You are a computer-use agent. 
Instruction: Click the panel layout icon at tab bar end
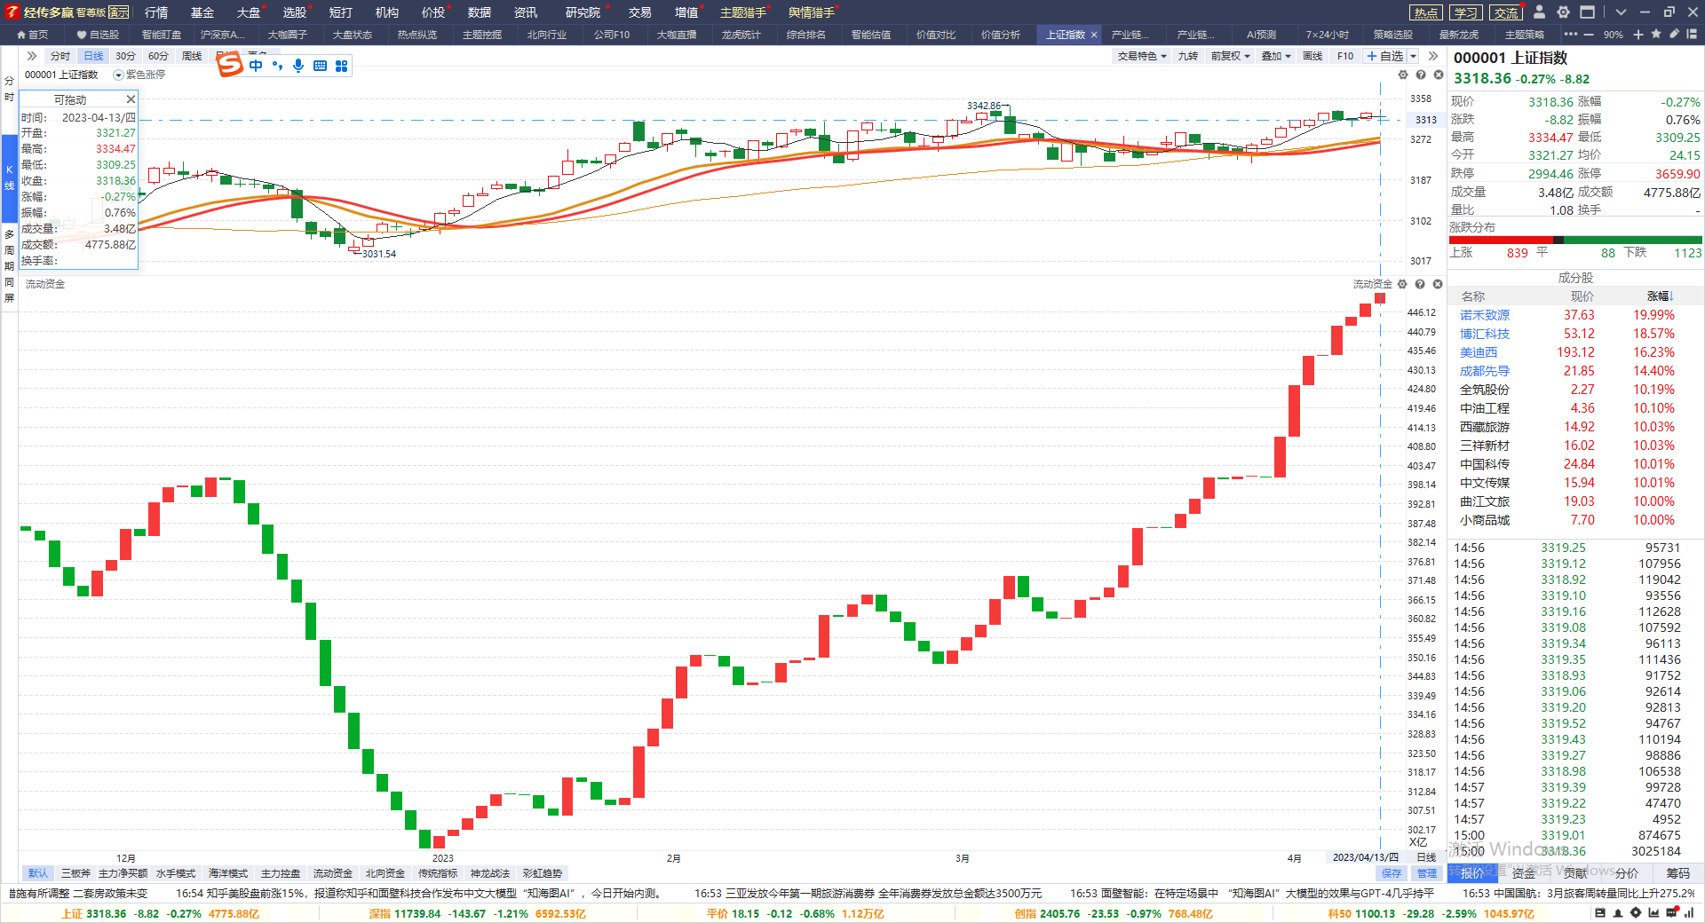pos(1693,35)
